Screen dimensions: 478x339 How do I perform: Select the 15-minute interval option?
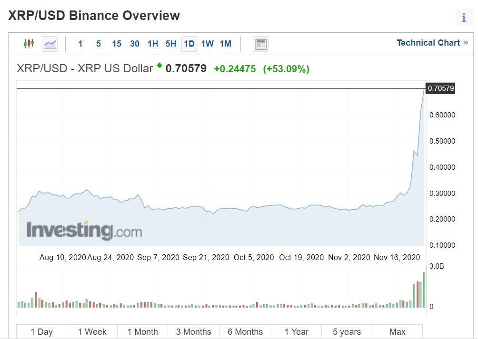pos(116,43)
